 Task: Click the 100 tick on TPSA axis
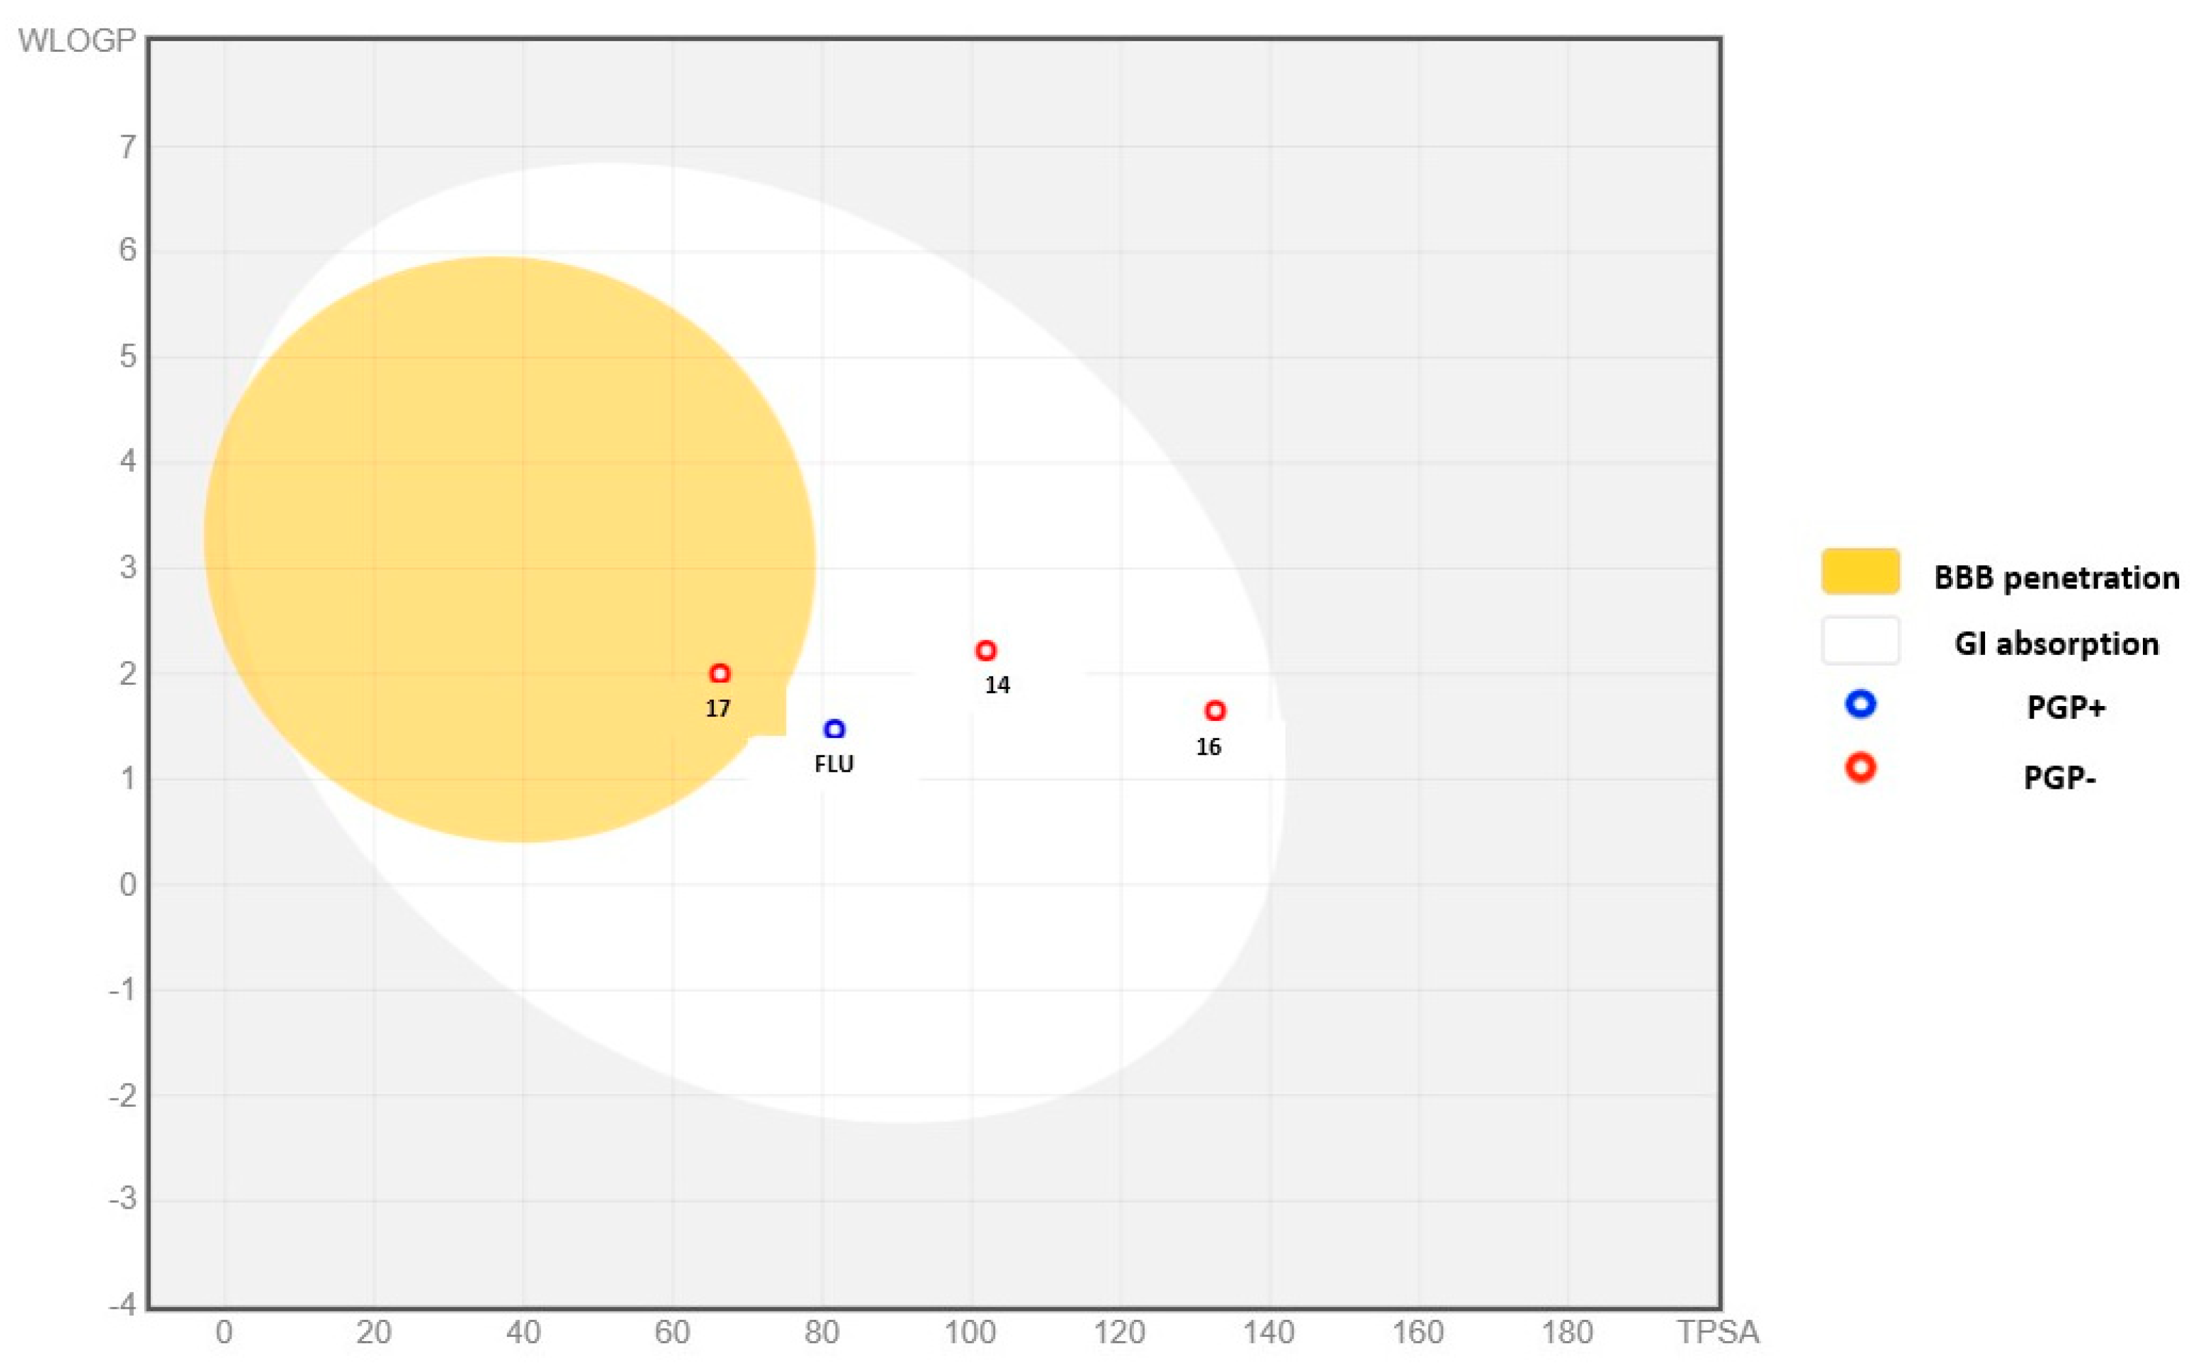point(971,1331)
